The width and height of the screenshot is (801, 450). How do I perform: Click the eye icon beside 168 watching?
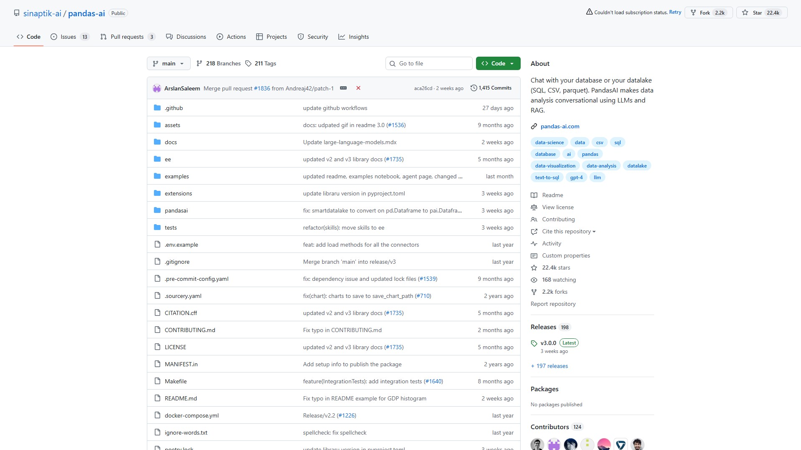point(534,280)
